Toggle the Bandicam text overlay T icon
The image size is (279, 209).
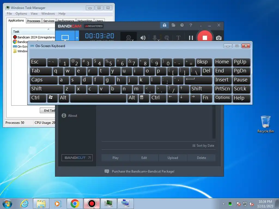coord(178,38)
